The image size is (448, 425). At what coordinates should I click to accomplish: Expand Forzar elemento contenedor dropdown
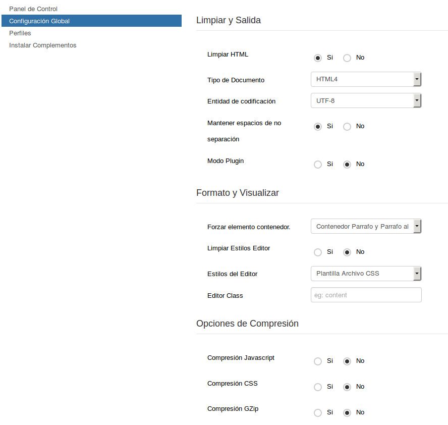tap(366, 226)
